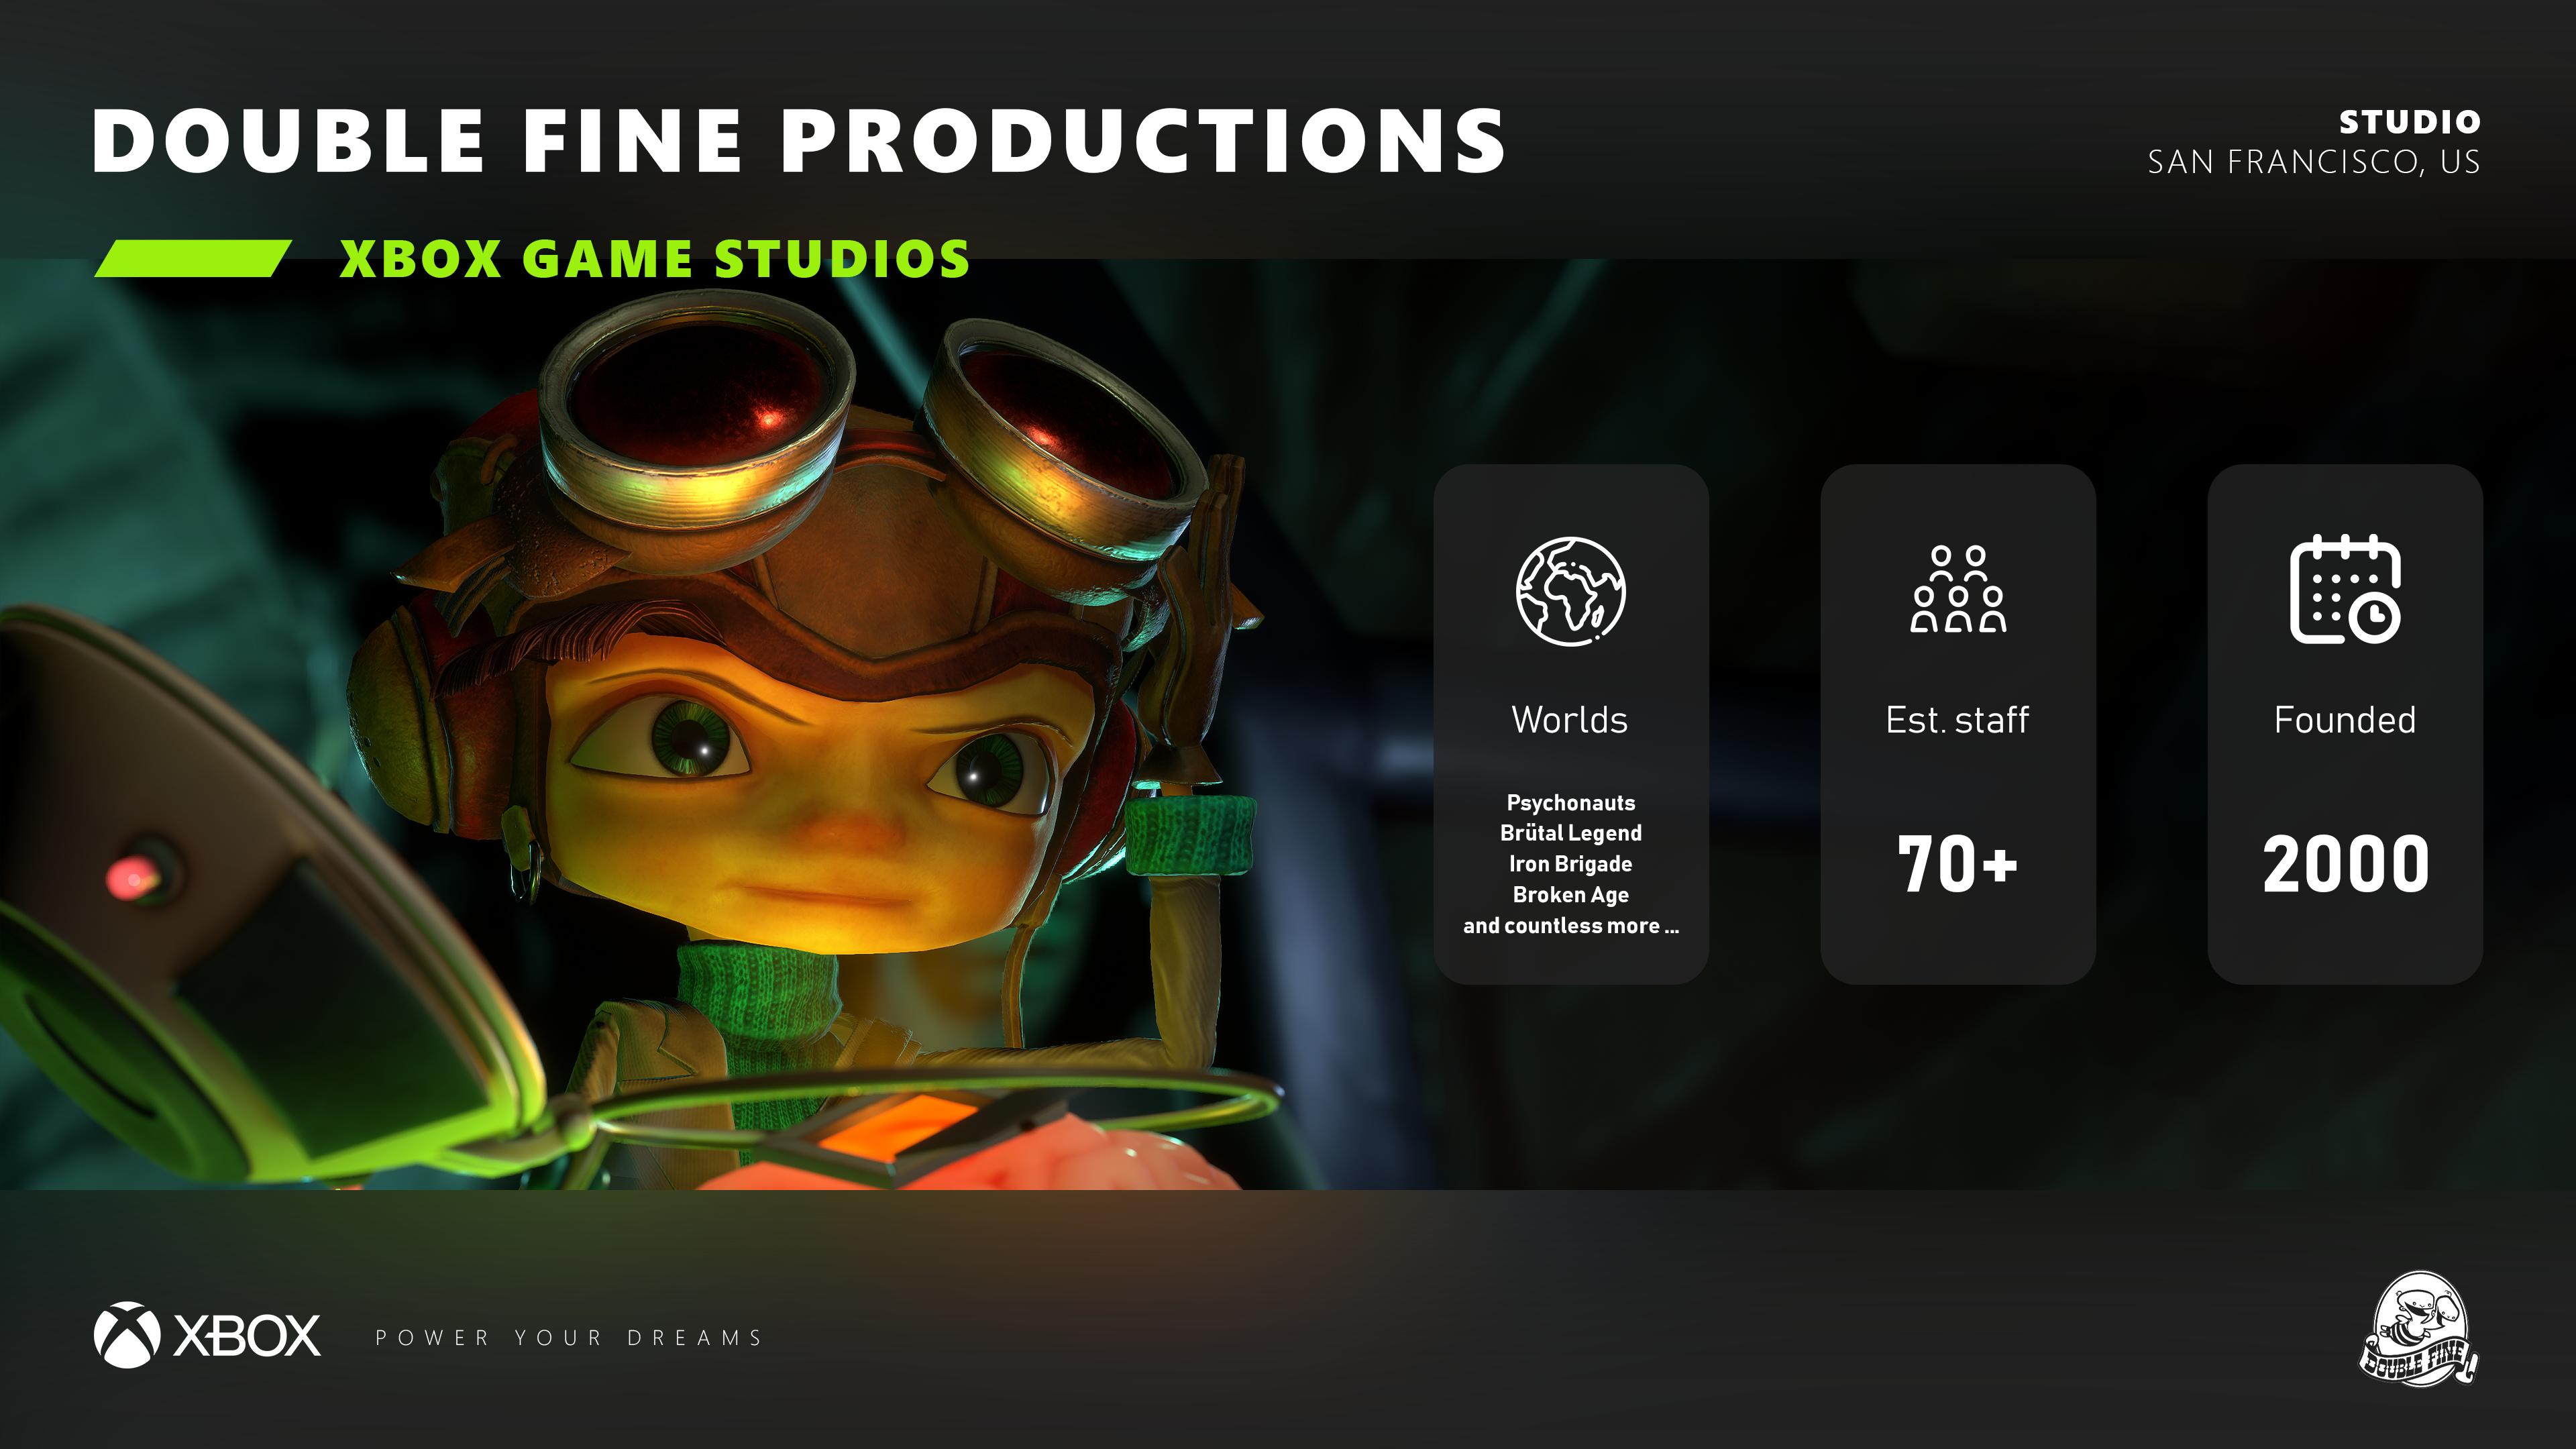Click the STUDIO label at top right
This screenshot has height=1449, width=2576.
coord(2409,122)
